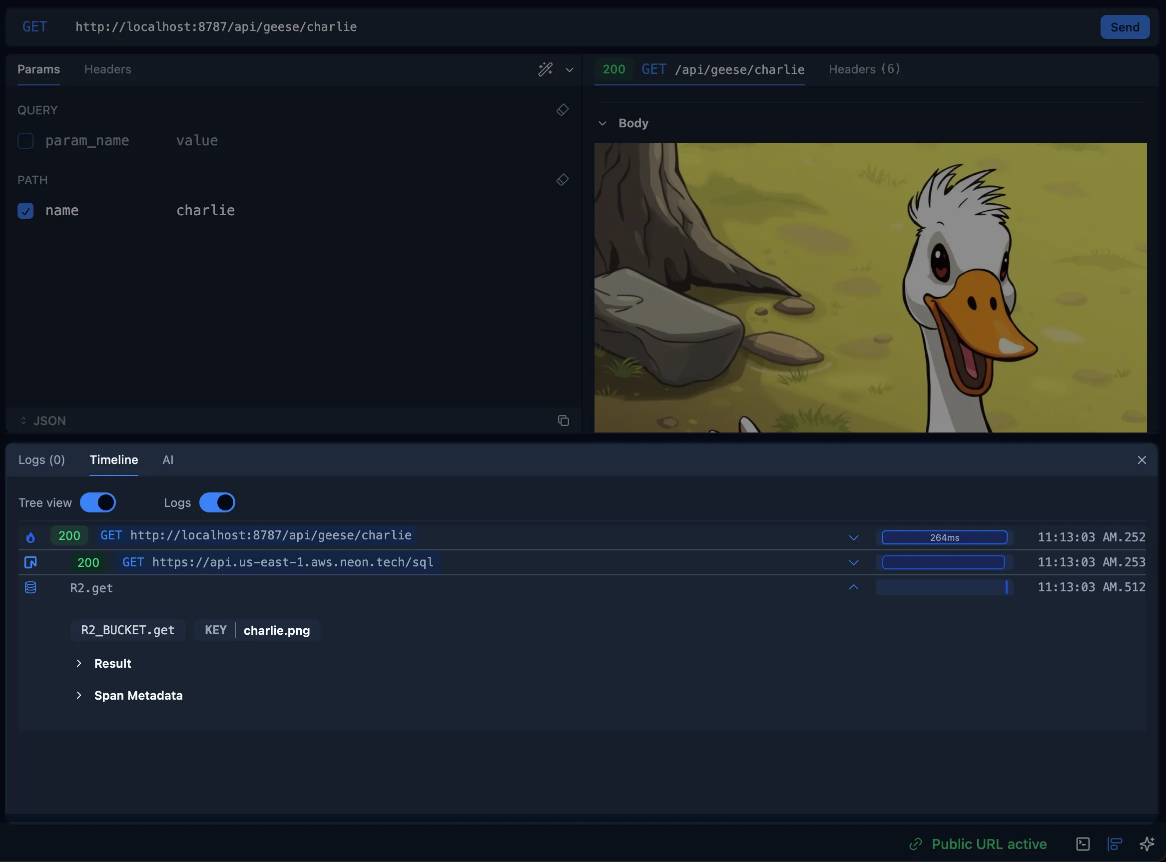The image size is (1166, 862).
Task: Click the database/cylinder icon in timeline
Action: [31, 588]
